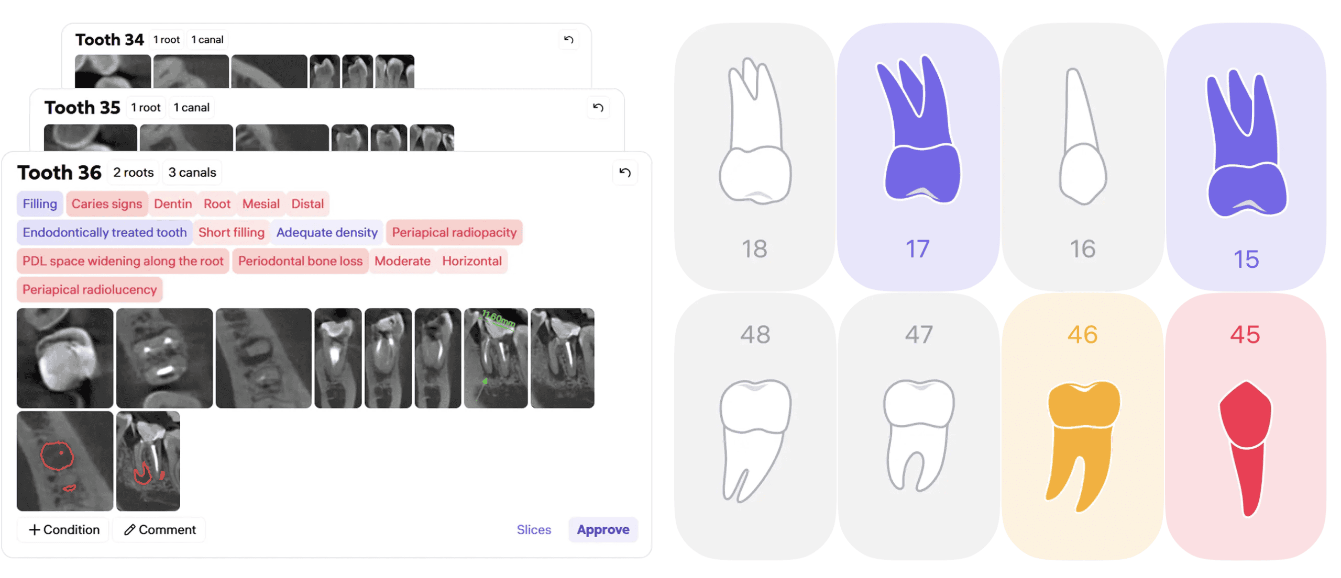
Task: Click the undo arrow on Tooth 34 card
Action: pyautogui.click(x=568, y=40)
